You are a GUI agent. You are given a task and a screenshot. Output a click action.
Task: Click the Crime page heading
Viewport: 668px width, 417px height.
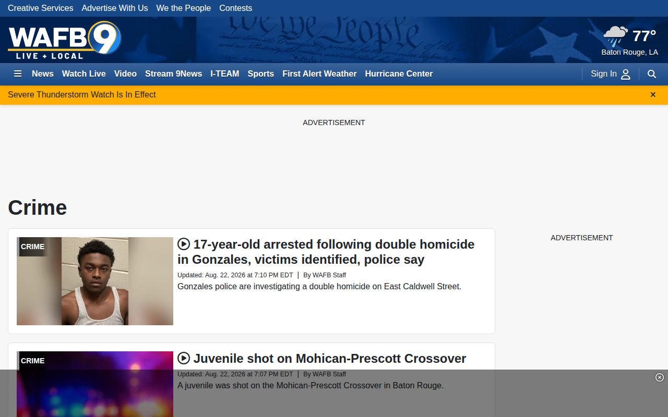point(38,207)
